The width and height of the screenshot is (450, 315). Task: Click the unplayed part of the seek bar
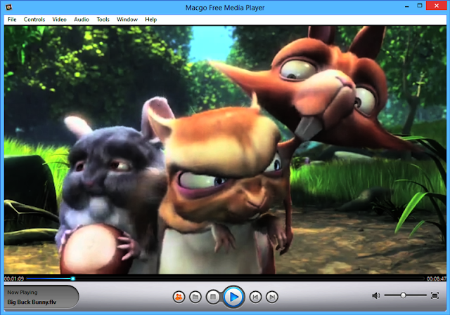tap(250, 279)
